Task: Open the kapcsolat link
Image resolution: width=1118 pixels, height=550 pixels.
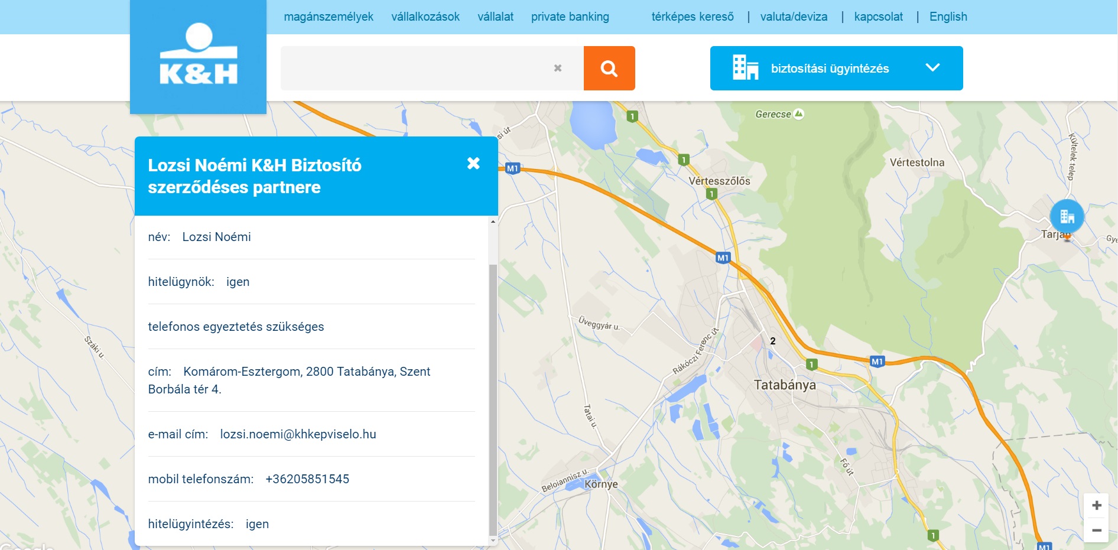Action: (879, 17)
